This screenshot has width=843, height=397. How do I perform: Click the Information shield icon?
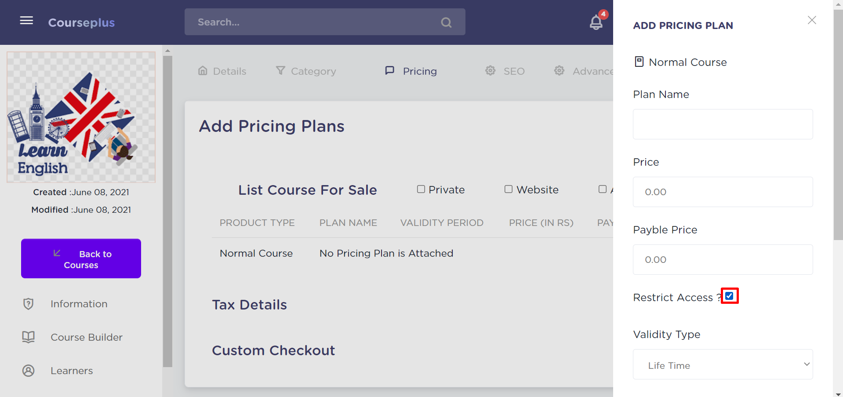(x=29, y=304)
